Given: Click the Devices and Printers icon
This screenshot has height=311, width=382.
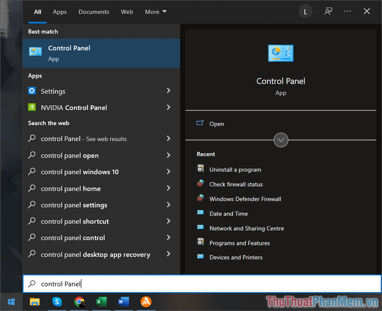Looking at the screenshot, I should point(200,256).
